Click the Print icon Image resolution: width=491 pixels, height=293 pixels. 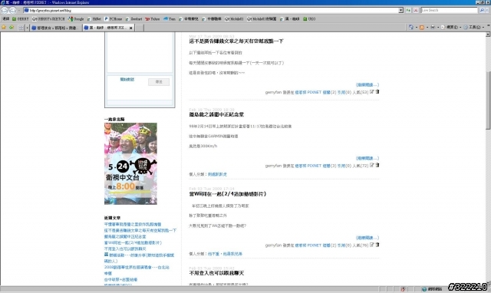coord(433,28)
